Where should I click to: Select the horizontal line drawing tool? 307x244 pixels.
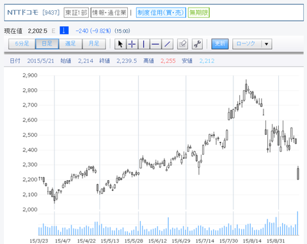pos(155,44)
